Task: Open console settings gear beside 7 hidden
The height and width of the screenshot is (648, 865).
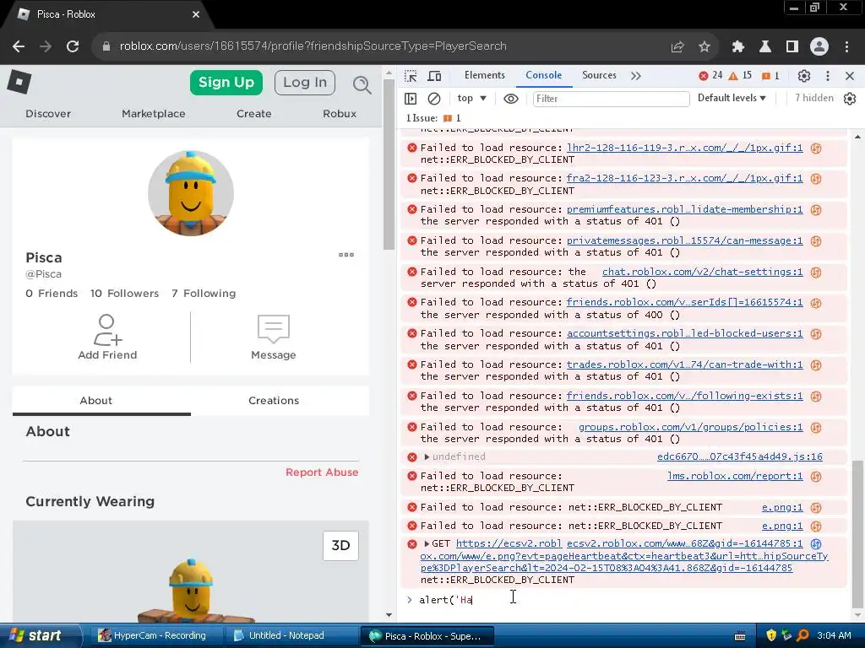Action: point(850,99)
